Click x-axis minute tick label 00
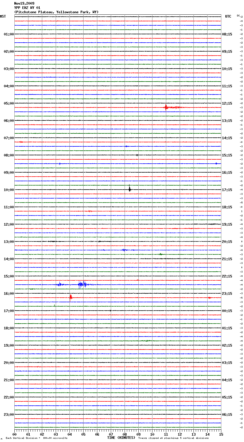 [14, 434]
